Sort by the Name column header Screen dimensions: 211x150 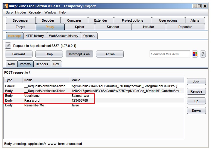pos(46,80)
